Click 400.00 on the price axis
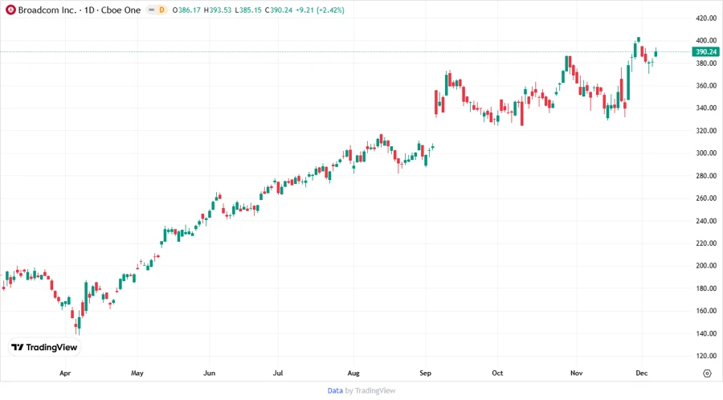Image resolution: width=723 pixels, height=400 pixels. pos(706,40)
